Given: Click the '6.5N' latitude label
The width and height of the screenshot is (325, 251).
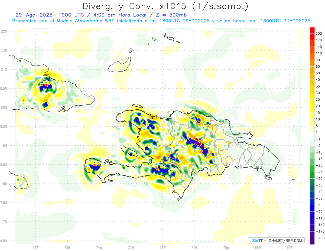Looking at the screenshot, I should (4, 241).
